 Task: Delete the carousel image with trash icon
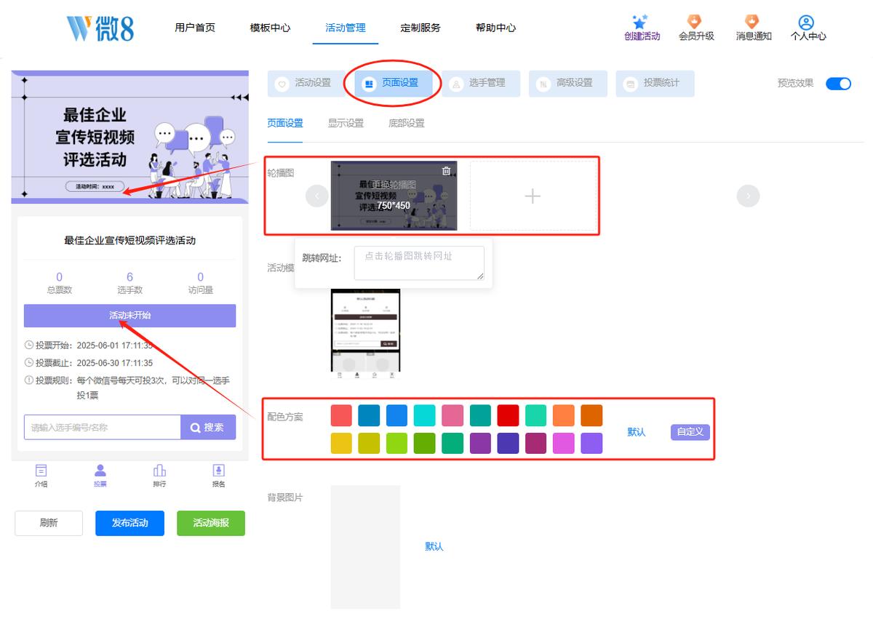point(447,171)
